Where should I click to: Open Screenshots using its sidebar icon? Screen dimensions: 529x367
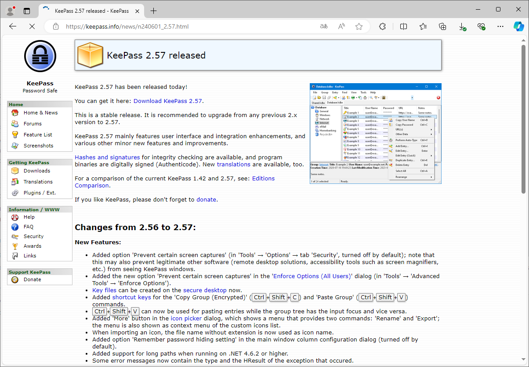15,146
